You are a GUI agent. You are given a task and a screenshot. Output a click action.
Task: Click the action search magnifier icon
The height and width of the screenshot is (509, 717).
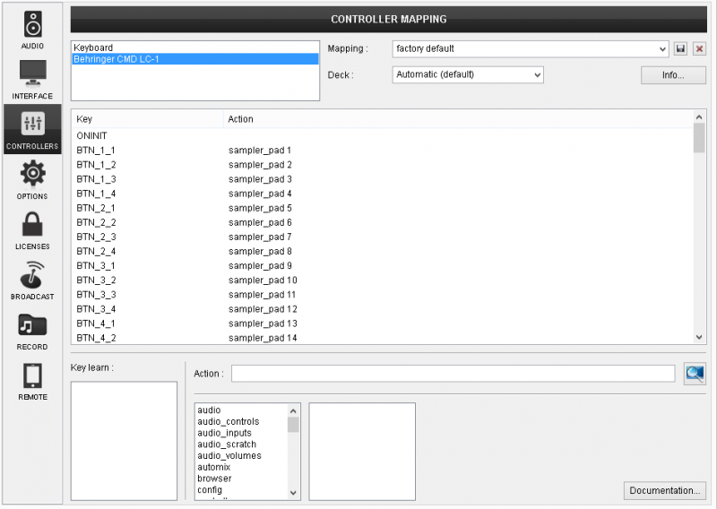pos(695,374)
